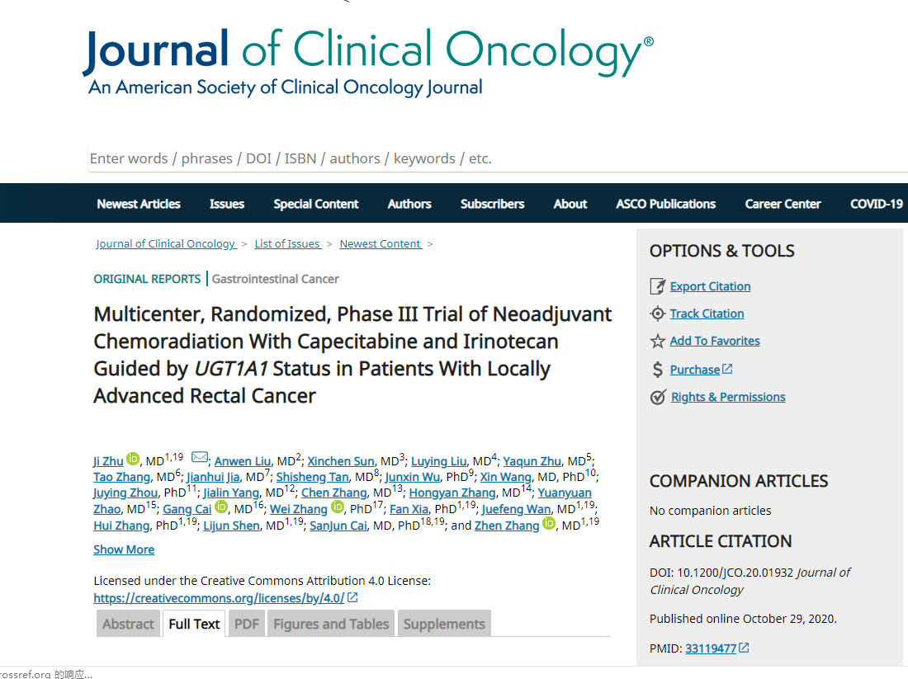Open Gang Cai's ORCID iD icon
This screenshot has height=679, width=908.
(x=221, y=507)
